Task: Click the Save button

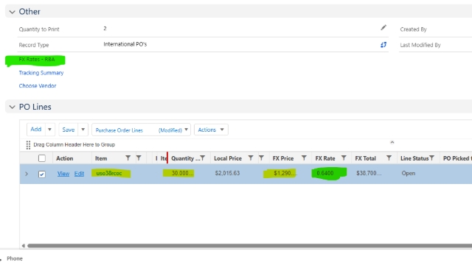Action: [69, 130]
